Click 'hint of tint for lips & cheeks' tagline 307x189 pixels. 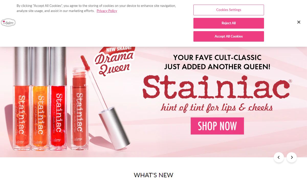(217, 107)
